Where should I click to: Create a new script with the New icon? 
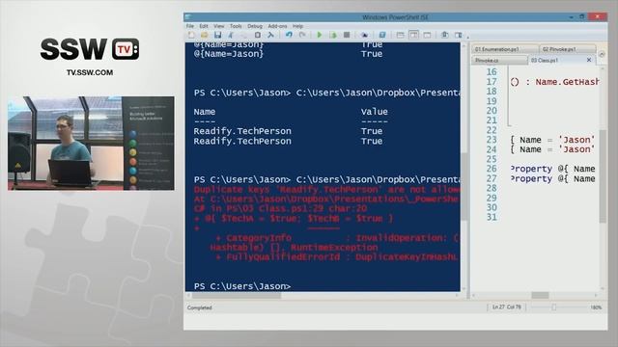(191, 35)
